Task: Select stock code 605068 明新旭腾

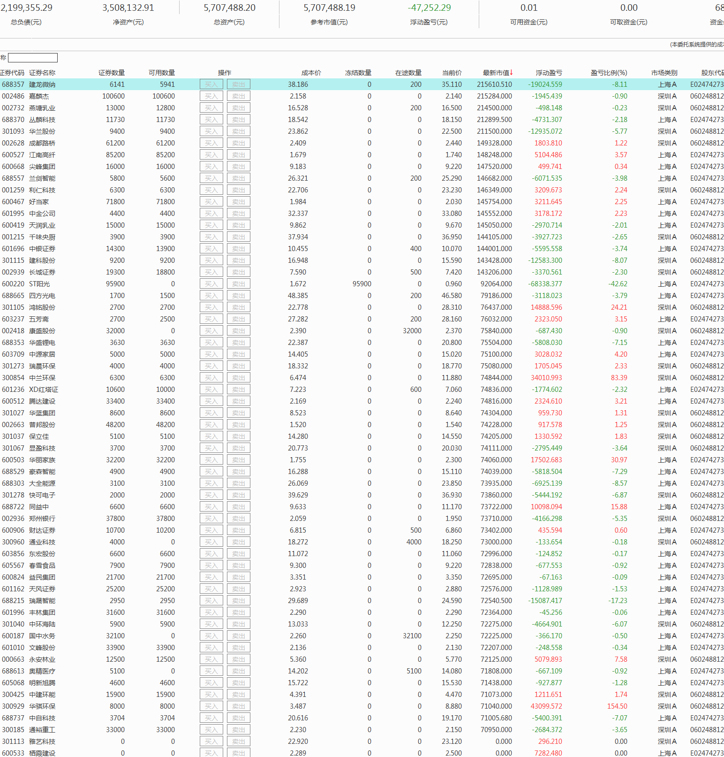Action: pos(13,683)
